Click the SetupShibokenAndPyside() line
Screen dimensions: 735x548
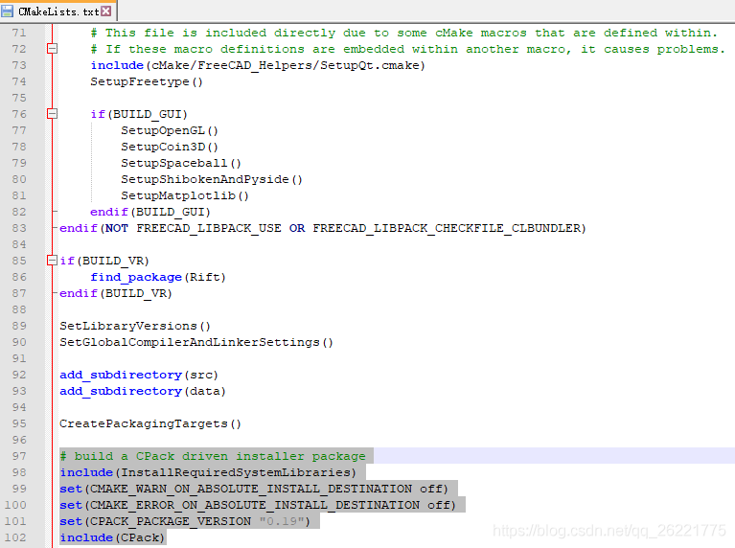(212, 179)
